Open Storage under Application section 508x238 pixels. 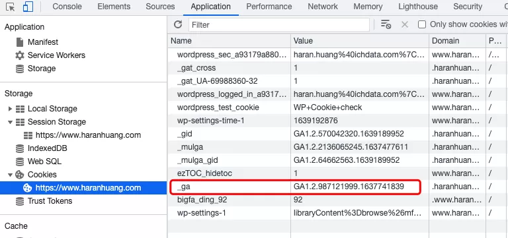42,69
